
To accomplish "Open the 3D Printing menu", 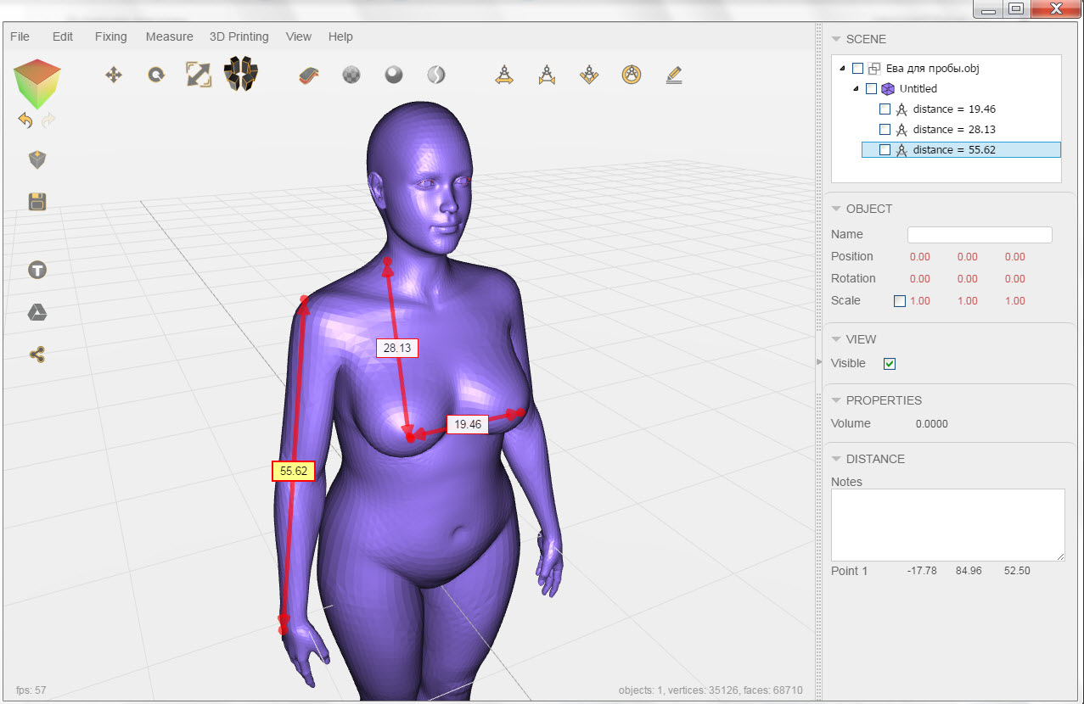I will click(x=239, y=36).
